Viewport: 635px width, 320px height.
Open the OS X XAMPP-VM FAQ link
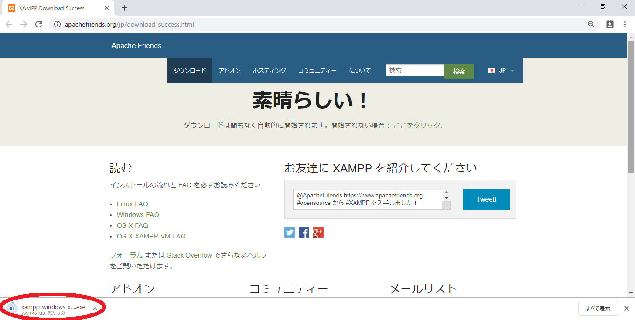click(151, 236)
